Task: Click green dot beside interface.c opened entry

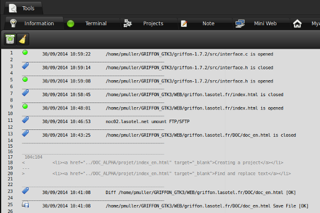Action: pyautogui.click(x=25, y=52)
